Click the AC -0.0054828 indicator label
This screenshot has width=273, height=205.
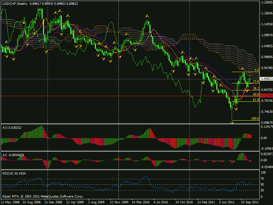click(13, 155)
